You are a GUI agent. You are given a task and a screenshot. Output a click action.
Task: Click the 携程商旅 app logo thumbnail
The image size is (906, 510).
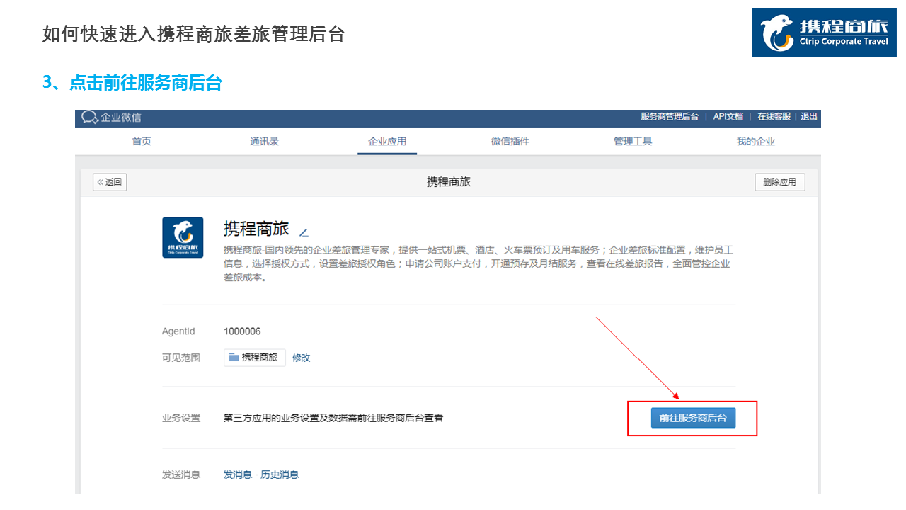point(183,237)
